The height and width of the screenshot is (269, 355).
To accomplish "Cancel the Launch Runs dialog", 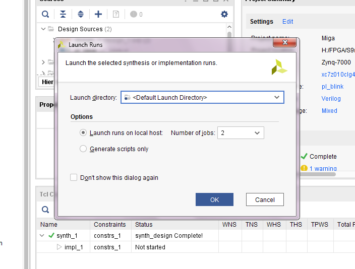I will (265, 199).
